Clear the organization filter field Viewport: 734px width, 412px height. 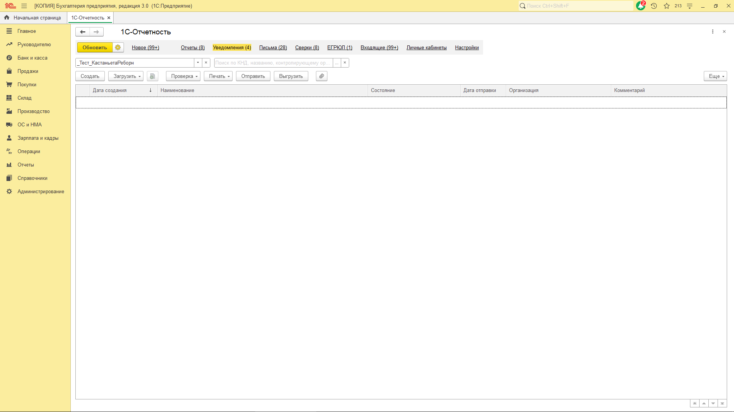coord(206,63)
